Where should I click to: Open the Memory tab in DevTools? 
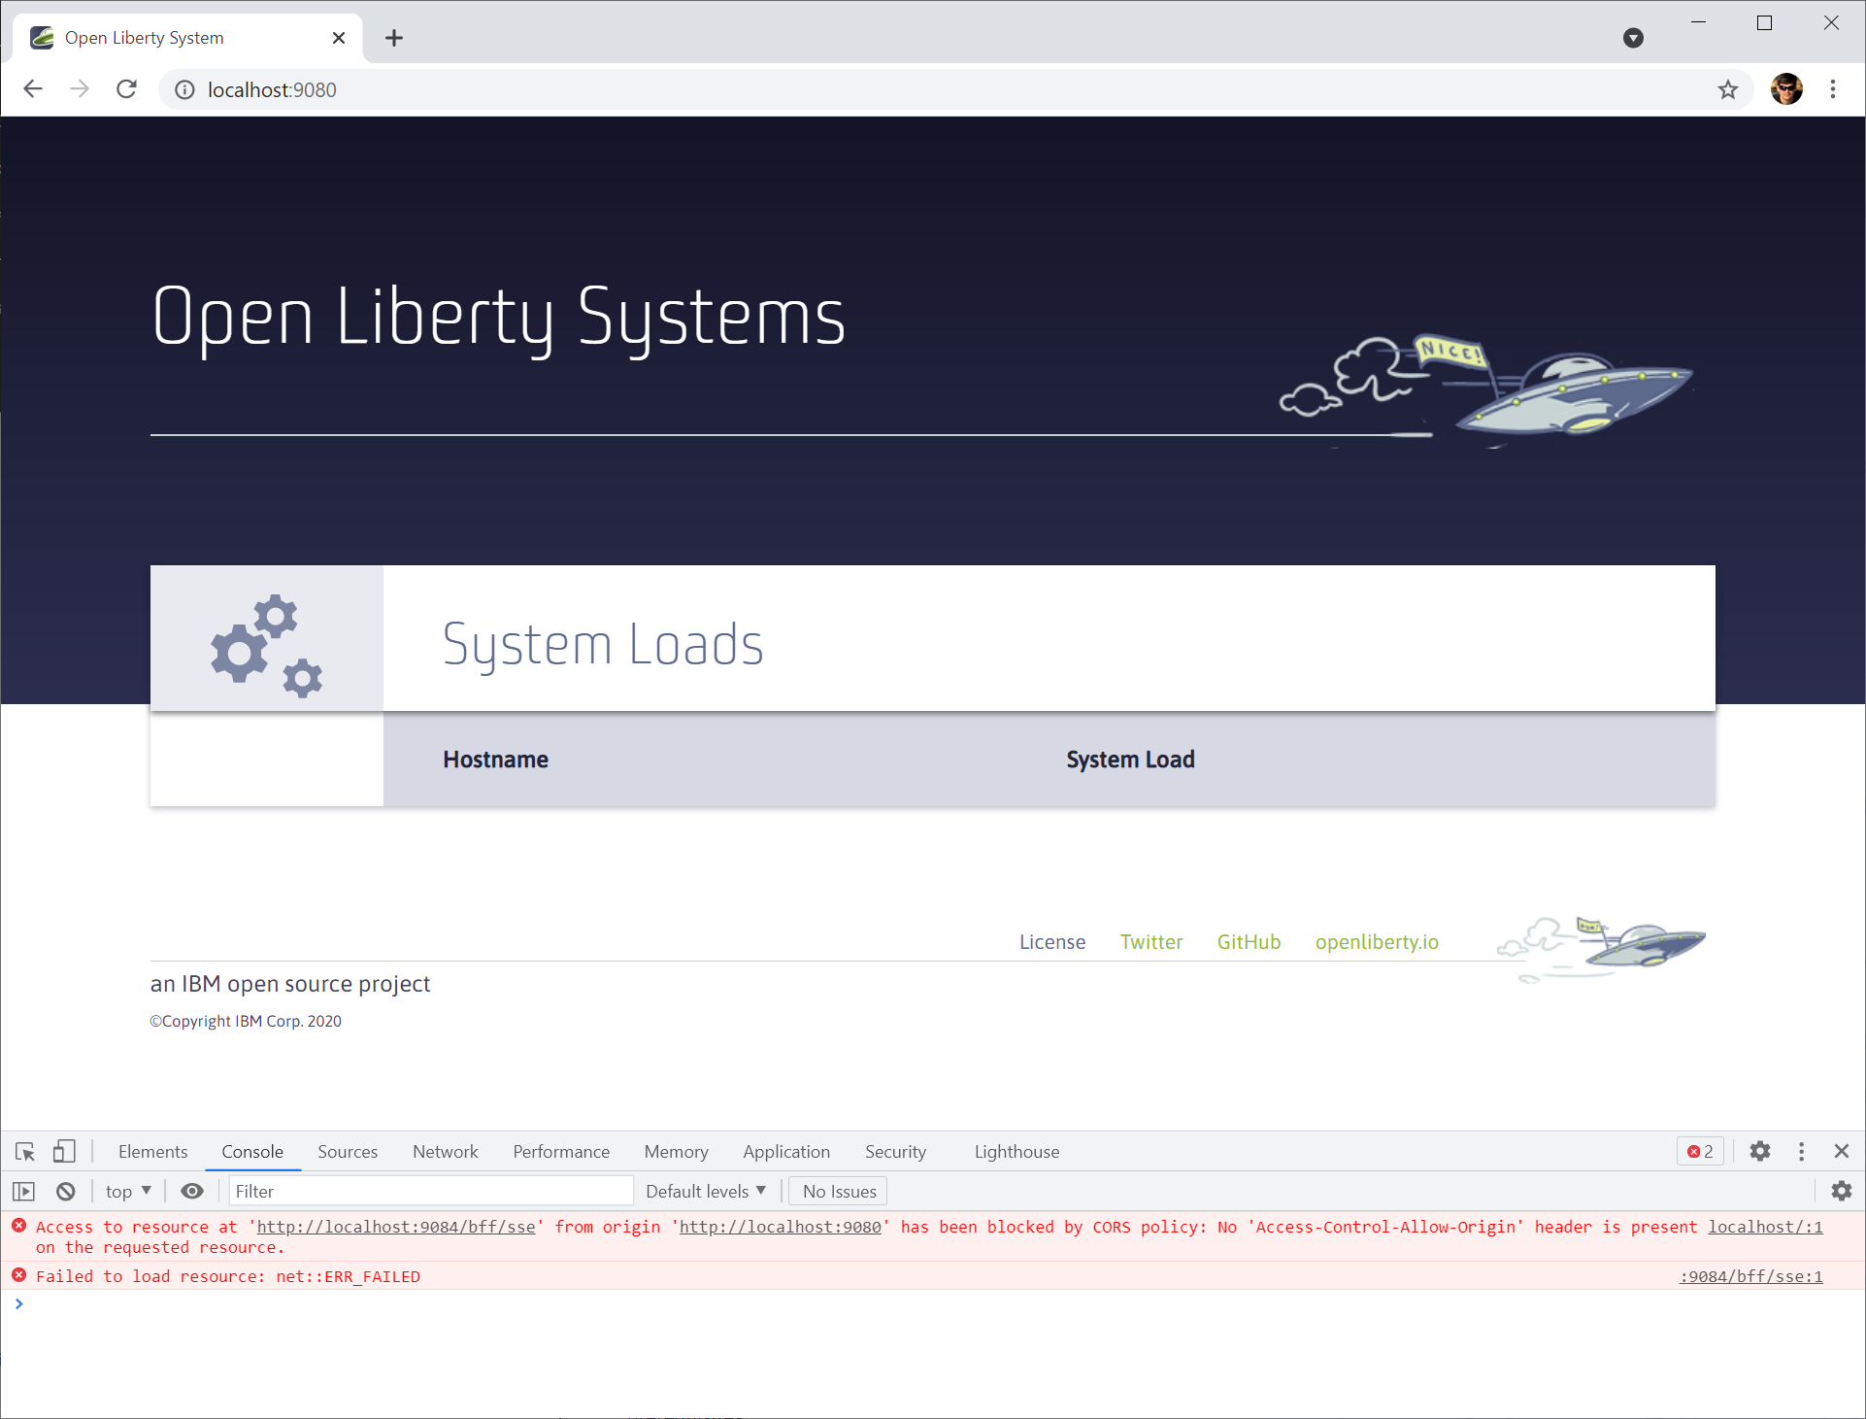click(677, 1152)
